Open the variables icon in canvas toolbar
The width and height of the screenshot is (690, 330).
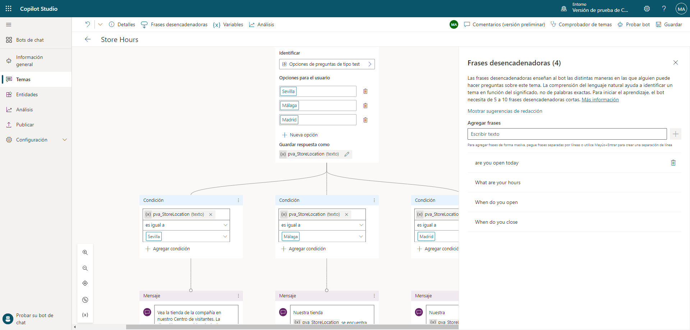pyautogui.click(x=85, y=315)
